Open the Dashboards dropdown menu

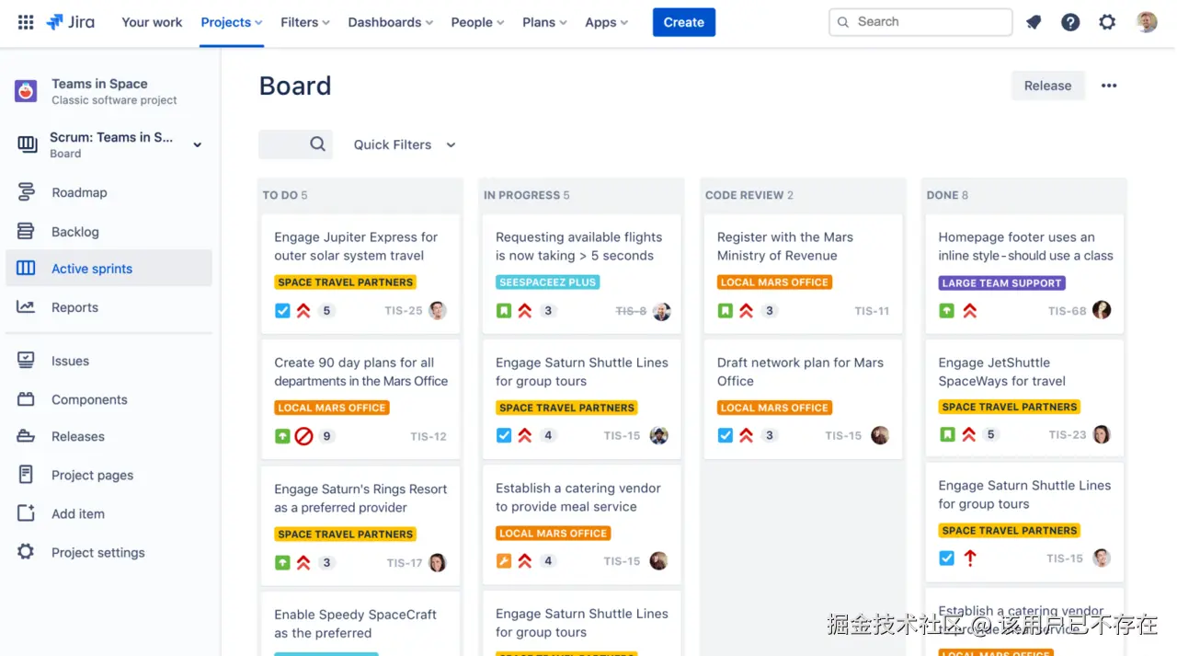pos(391,22)
